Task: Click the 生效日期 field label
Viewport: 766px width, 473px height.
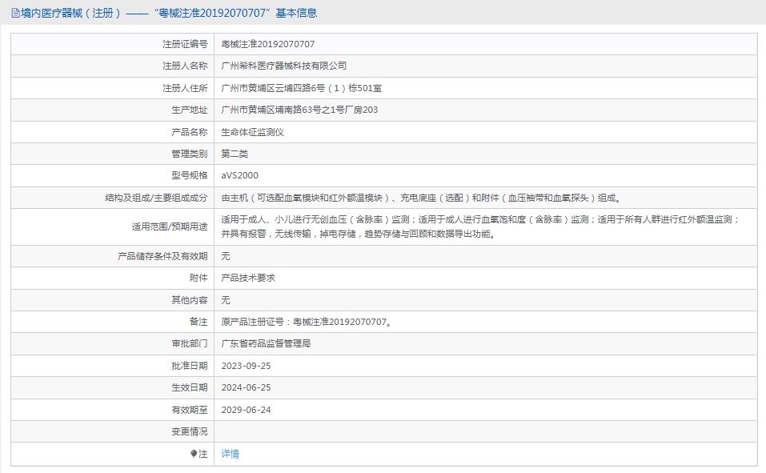Action: tap(190, 387)
